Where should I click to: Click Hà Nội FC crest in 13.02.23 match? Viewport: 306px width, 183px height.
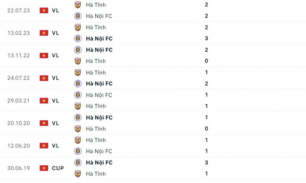tap(78, 39)
